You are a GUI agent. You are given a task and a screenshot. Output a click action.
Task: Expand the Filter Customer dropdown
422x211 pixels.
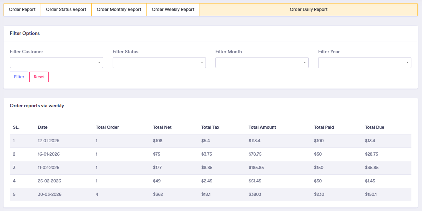pos(57,62)
